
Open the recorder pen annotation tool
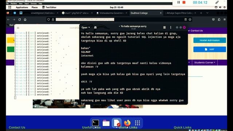point(217,2)
